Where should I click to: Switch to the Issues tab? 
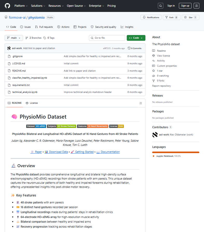26,27
